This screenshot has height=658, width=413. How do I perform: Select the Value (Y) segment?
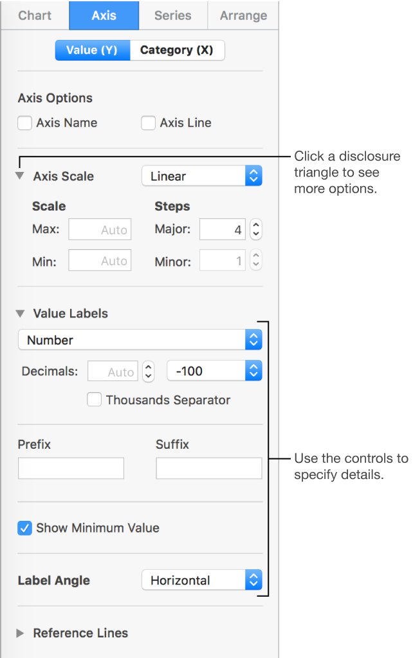[x=92, y=50]
